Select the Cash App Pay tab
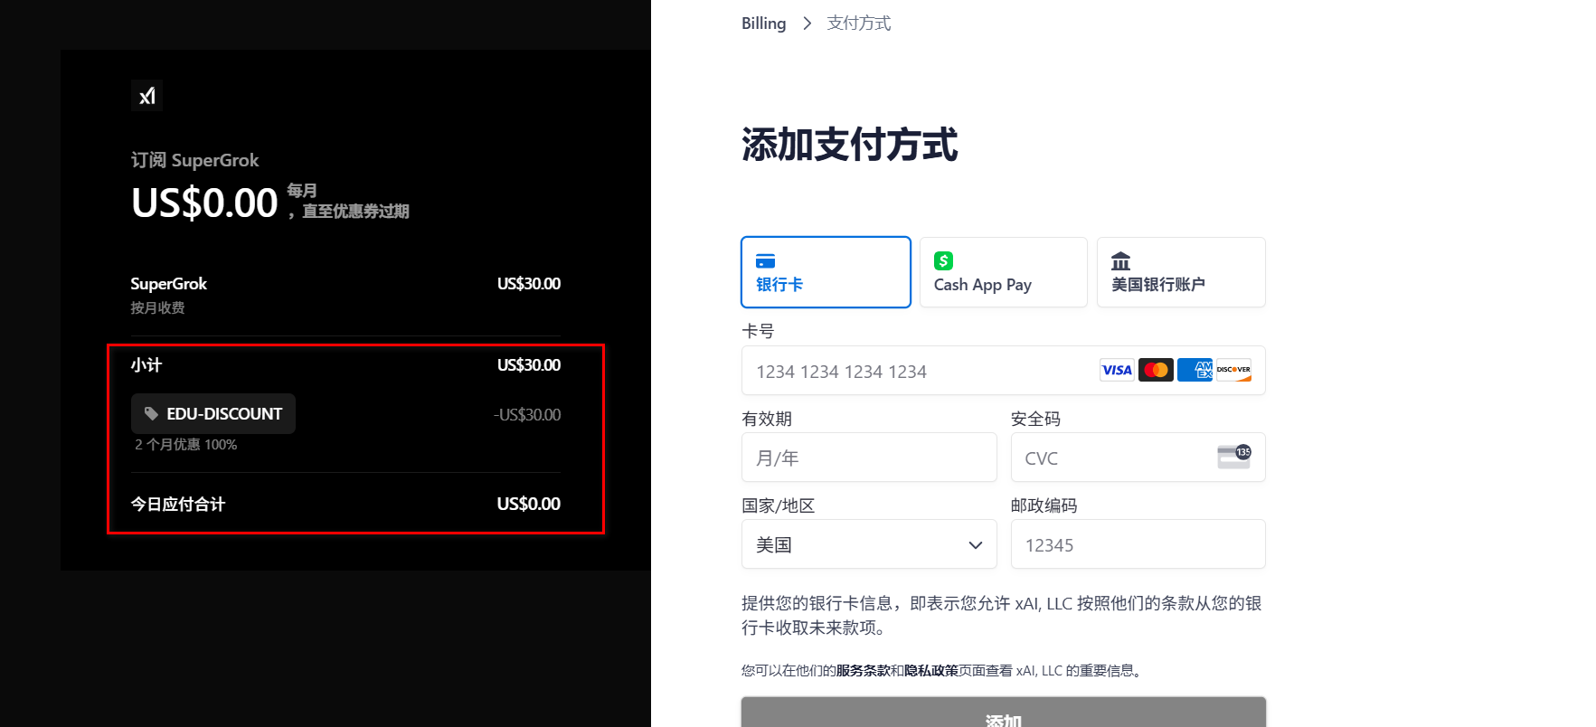 click(1003, 272)
